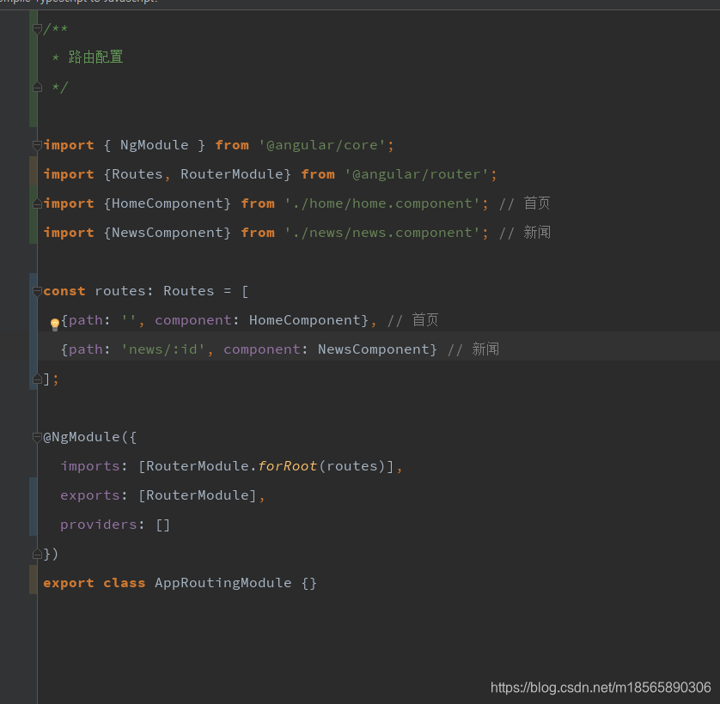The width and height of the screenshot is (720, 704).
Task: Place cursor on 'news/:id' route path
Action: (163, 349)
